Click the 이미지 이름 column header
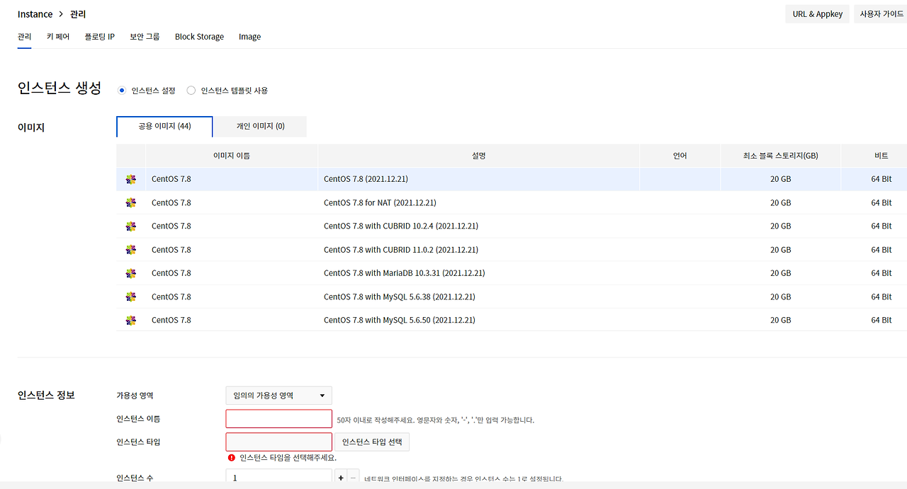This screenshot has height=489, width=907. [232, 156]
